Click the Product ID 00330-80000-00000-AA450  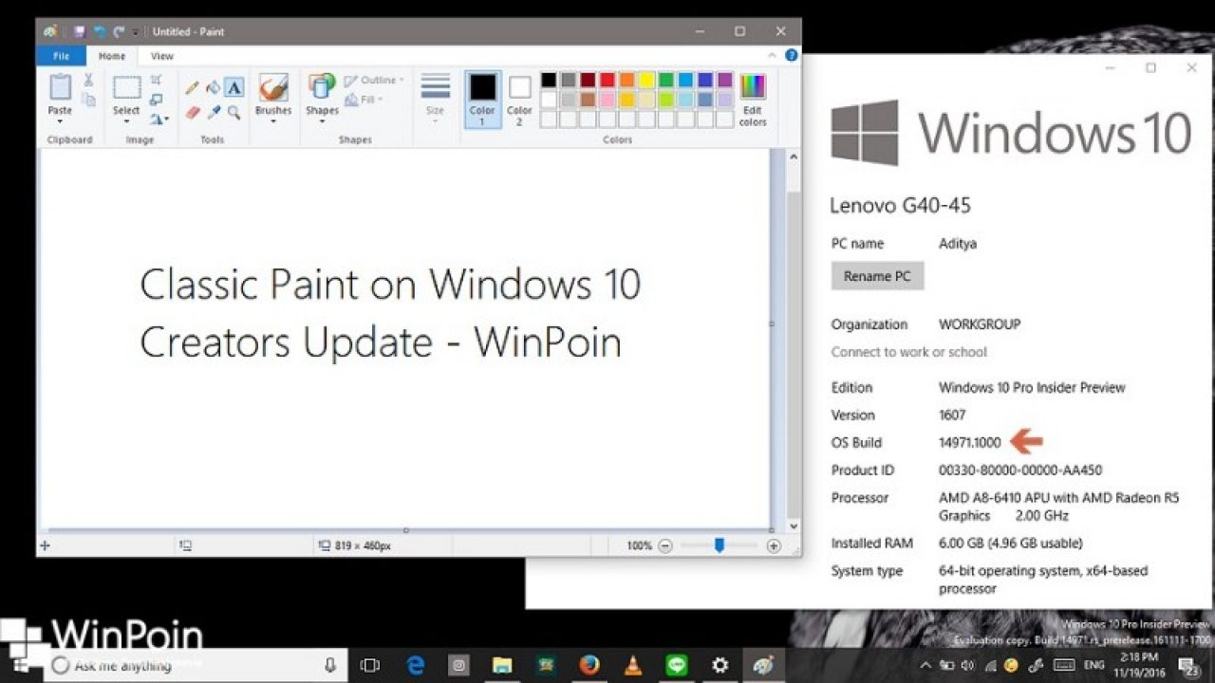[1020, 470]
